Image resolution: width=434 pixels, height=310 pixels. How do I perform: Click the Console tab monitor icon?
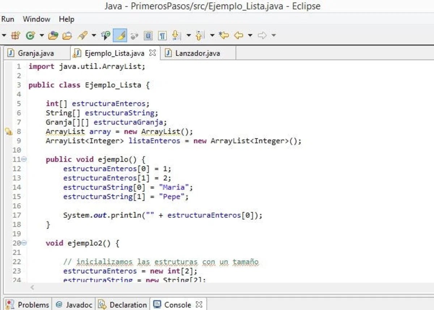pos(157,305)
